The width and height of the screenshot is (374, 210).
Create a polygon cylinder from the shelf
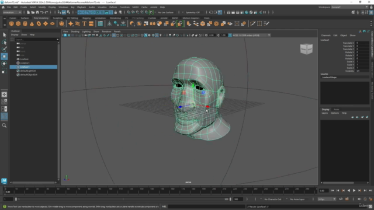(x=25, y=23)
